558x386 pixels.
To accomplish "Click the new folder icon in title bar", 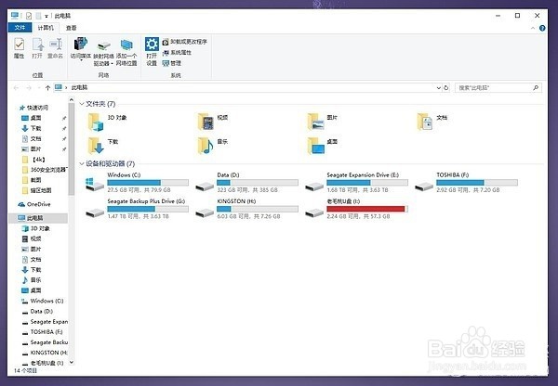I will point(38,16).
